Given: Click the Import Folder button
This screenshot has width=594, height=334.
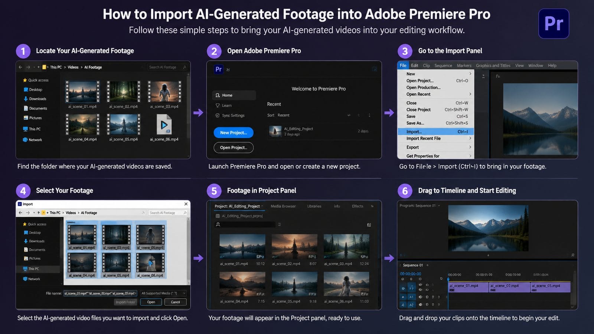Looking at the screenshot, I should click(125, 302).
